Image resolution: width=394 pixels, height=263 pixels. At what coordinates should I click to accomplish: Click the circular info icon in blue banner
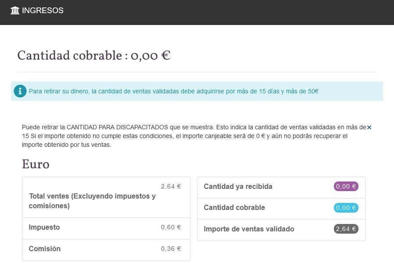point(20,91)
